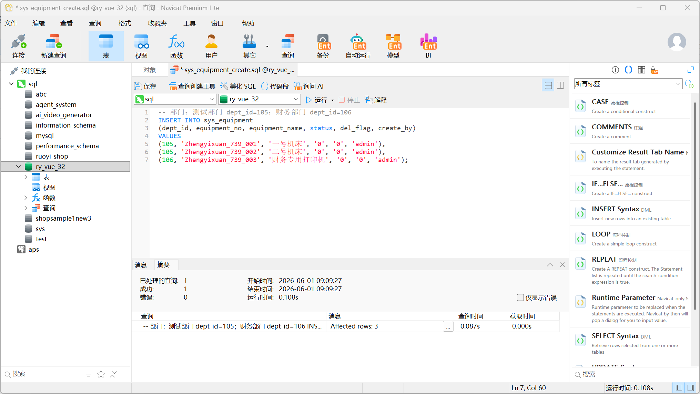Screen dimensions: 700x394
Task: Insert the INSERT Syntax snippet
Action: [x=631, y=213]
